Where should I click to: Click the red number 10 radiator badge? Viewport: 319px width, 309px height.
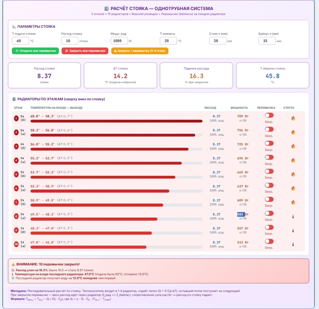point(16,244)
